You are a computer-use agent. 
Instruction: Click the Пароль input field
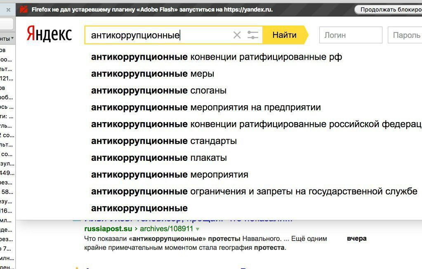pos(405,35)
